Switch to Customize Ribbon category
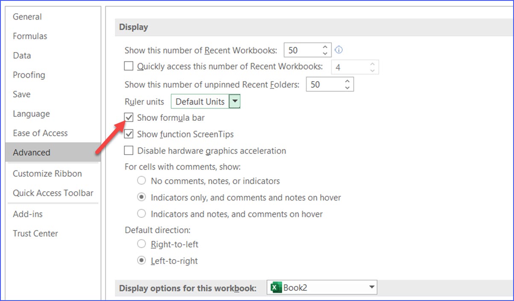Image resolution: width=514 pixels, height=301 pixels. coord(47,174)
